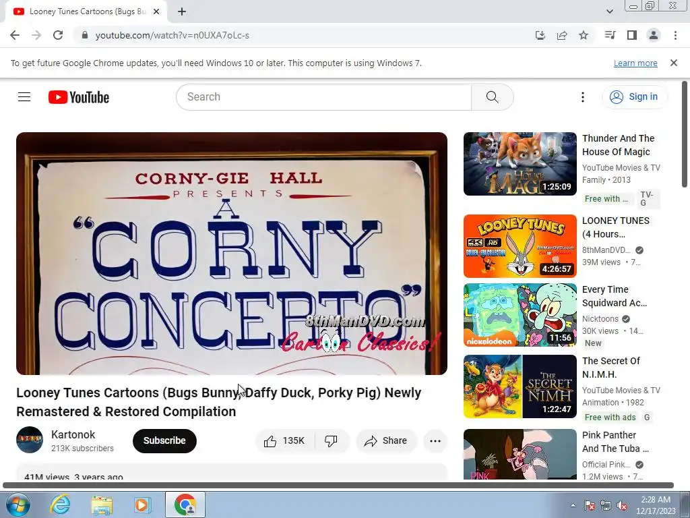Click the 8thManDVD channel name
Screen dimensions: 690x518
[606, 250]
